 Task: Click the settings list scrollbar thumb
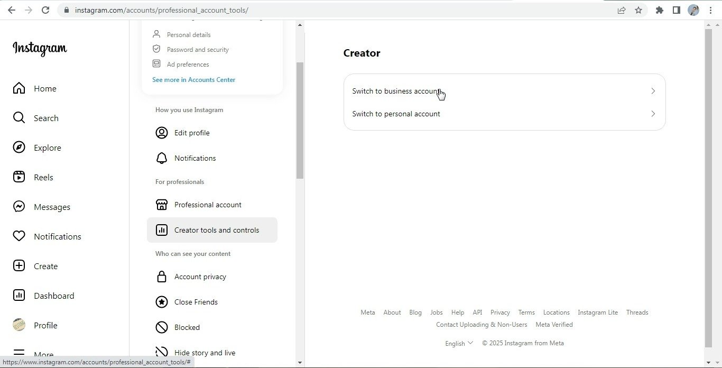[x=300, y=121]
